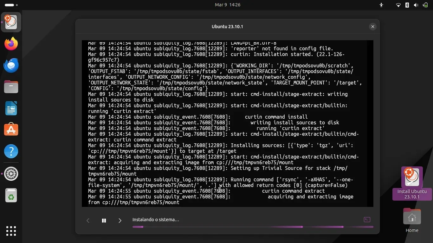Open the Help icon in dock
433x243 pixels.
[x=11, y=152]
